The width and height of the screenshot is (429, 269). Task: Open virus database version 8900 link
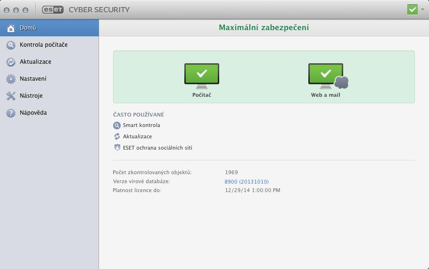(x=247, y=182)
